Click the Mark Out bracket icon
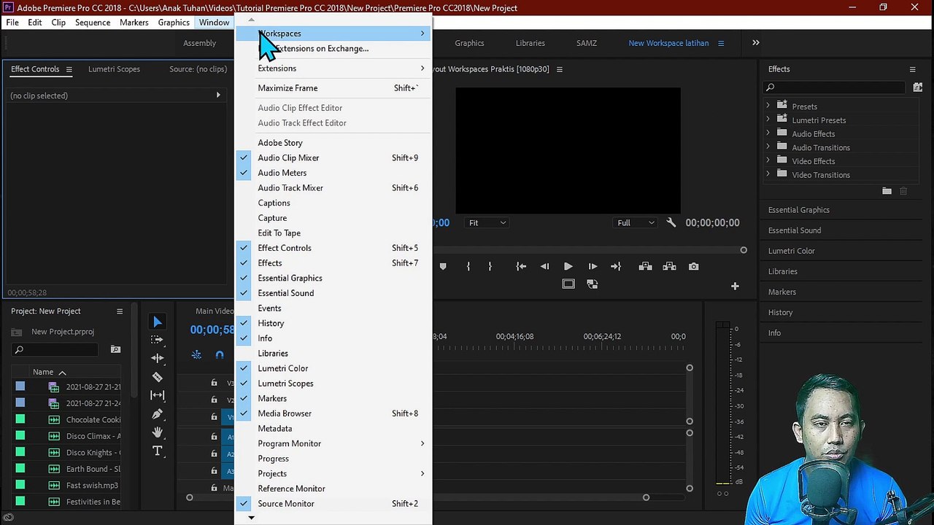Screen dimensions: 934x525 point(490,266)
